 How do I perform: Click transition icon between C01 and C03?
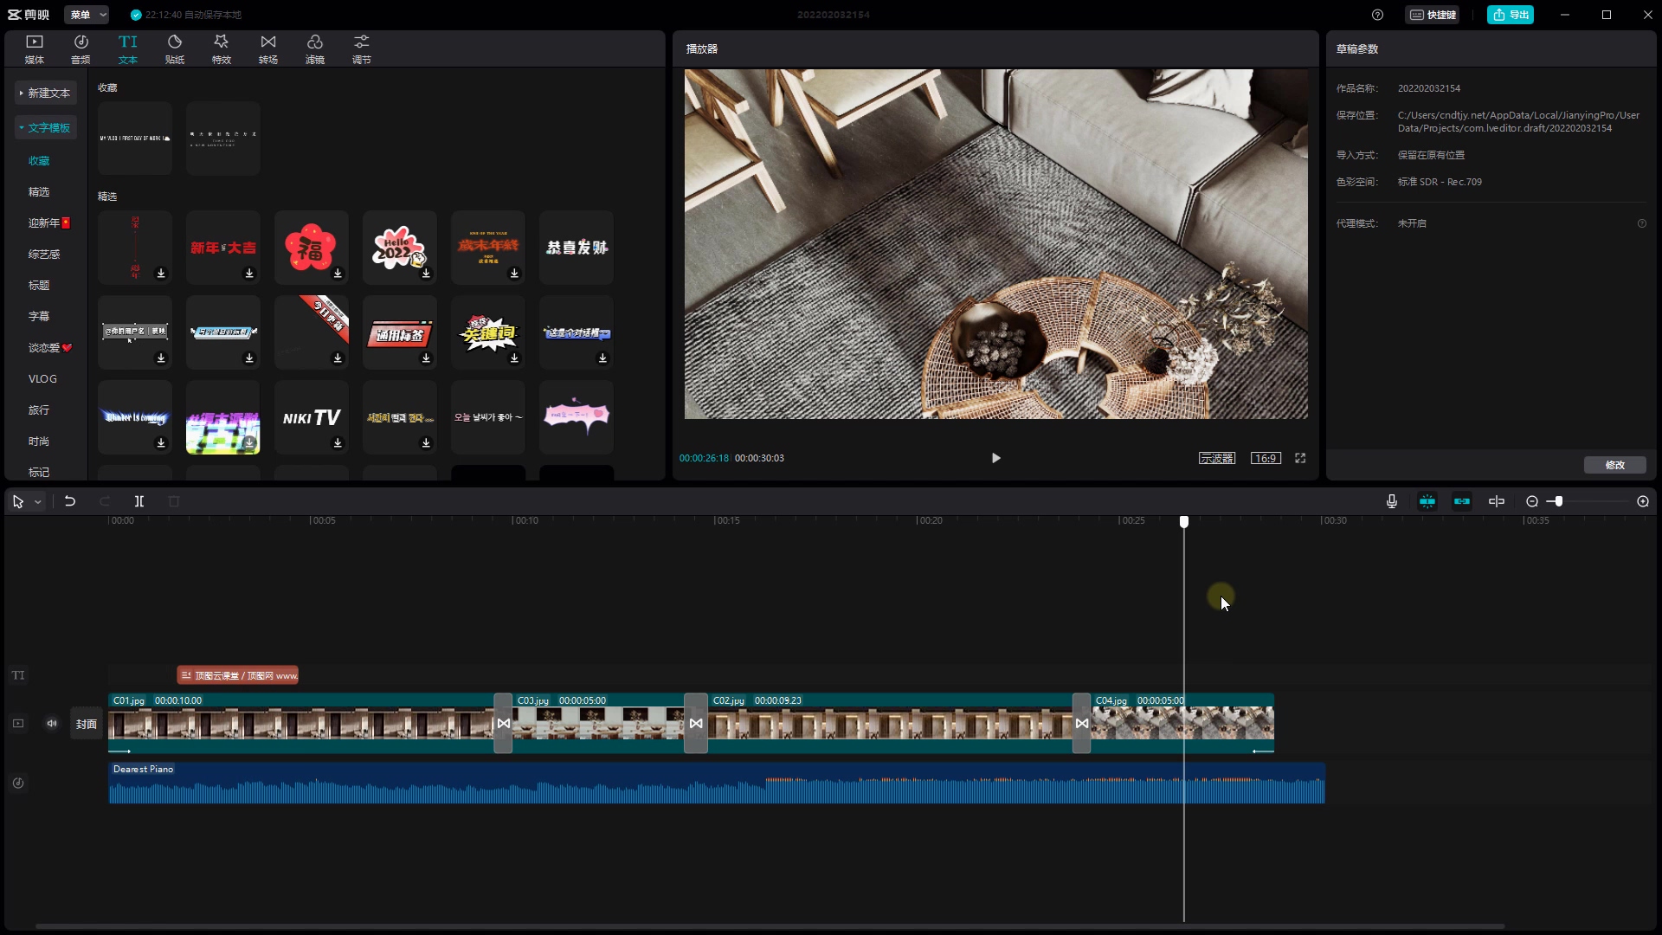point(503,723)
